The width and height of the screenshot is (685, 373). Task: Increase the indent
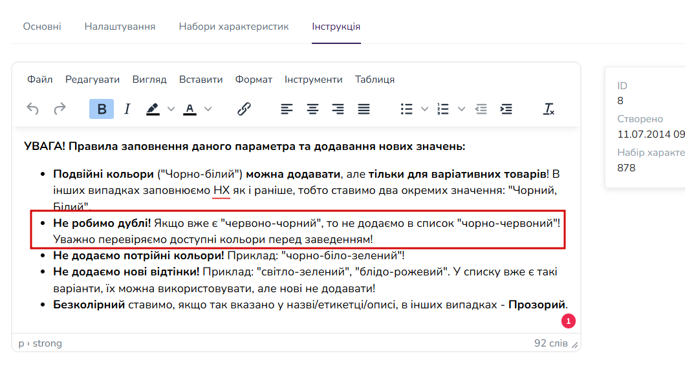click(506, 109)
